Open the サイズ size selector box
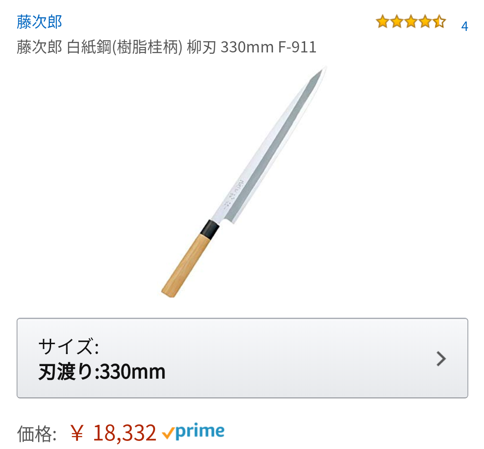Screen dimensions: 484x449 click(x=242, y=358)
